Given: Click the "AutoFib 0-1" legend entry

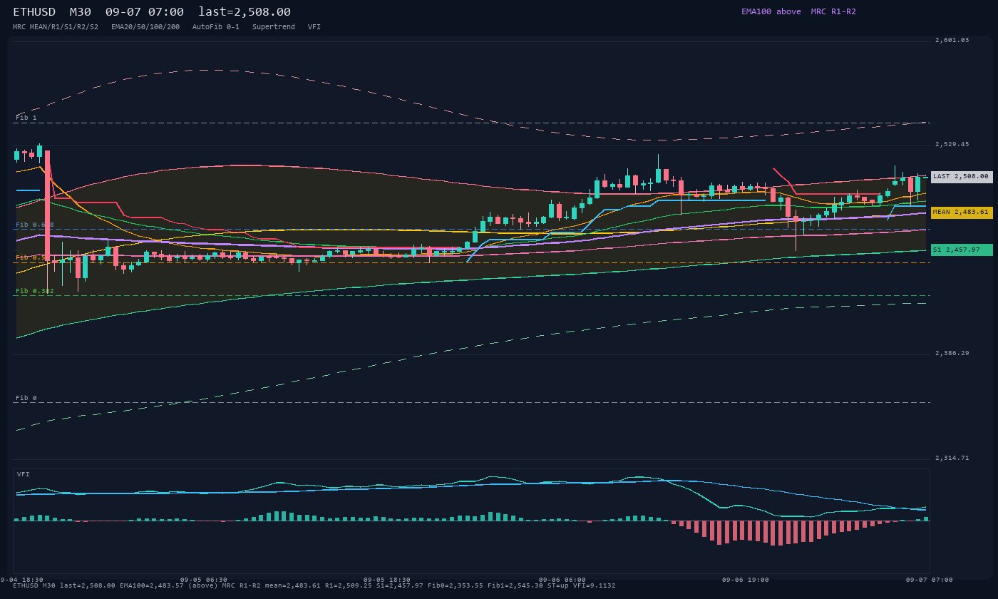Looking at the screenshot, I should pyautogui.click(x=216, y=27).
